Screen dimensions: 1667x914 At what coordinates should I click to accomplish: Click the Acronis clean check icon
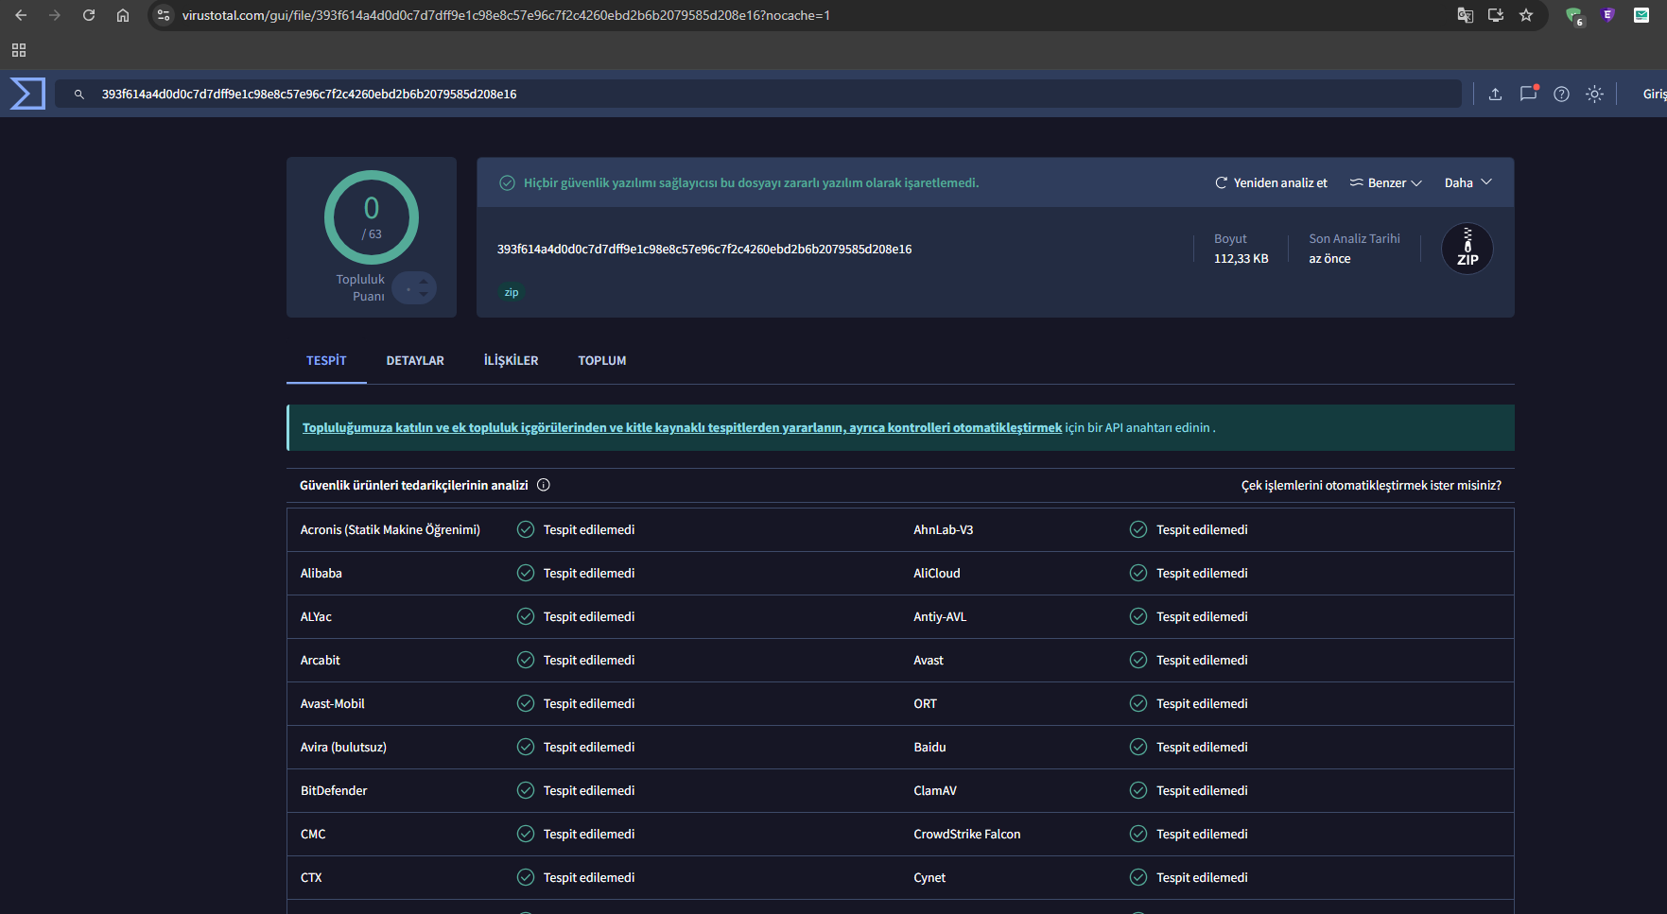point(526,529)
